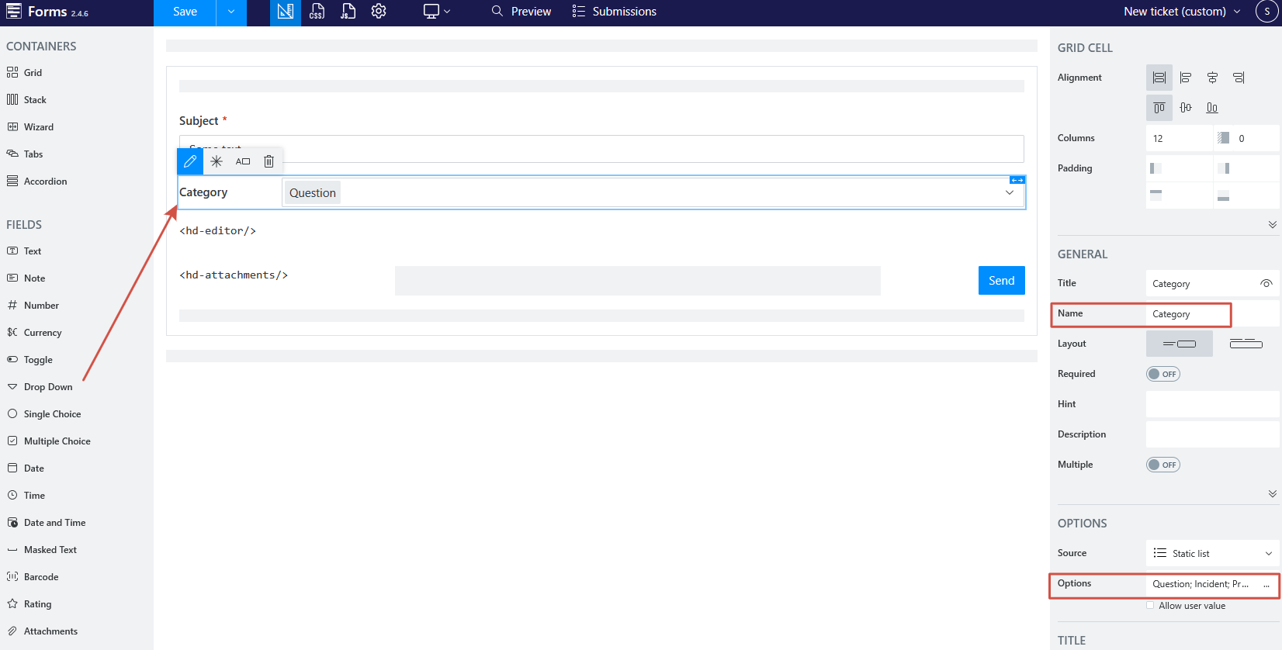Toggle the Required switch

click(x=1162, y=374)
